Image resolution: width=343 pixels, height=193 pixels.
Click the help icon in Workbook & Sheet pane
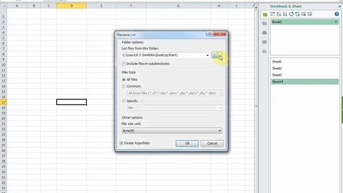click(x=337, y=14)
